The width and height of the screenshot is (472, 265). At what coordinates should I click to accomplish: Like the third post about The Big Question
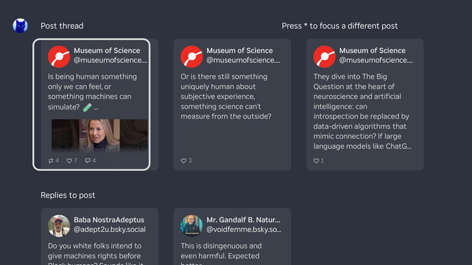coord(316,160)
